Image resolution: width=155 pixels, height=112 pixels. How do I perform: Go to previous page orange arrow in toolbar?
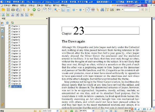pyautogui.click(x=24, y=10)
